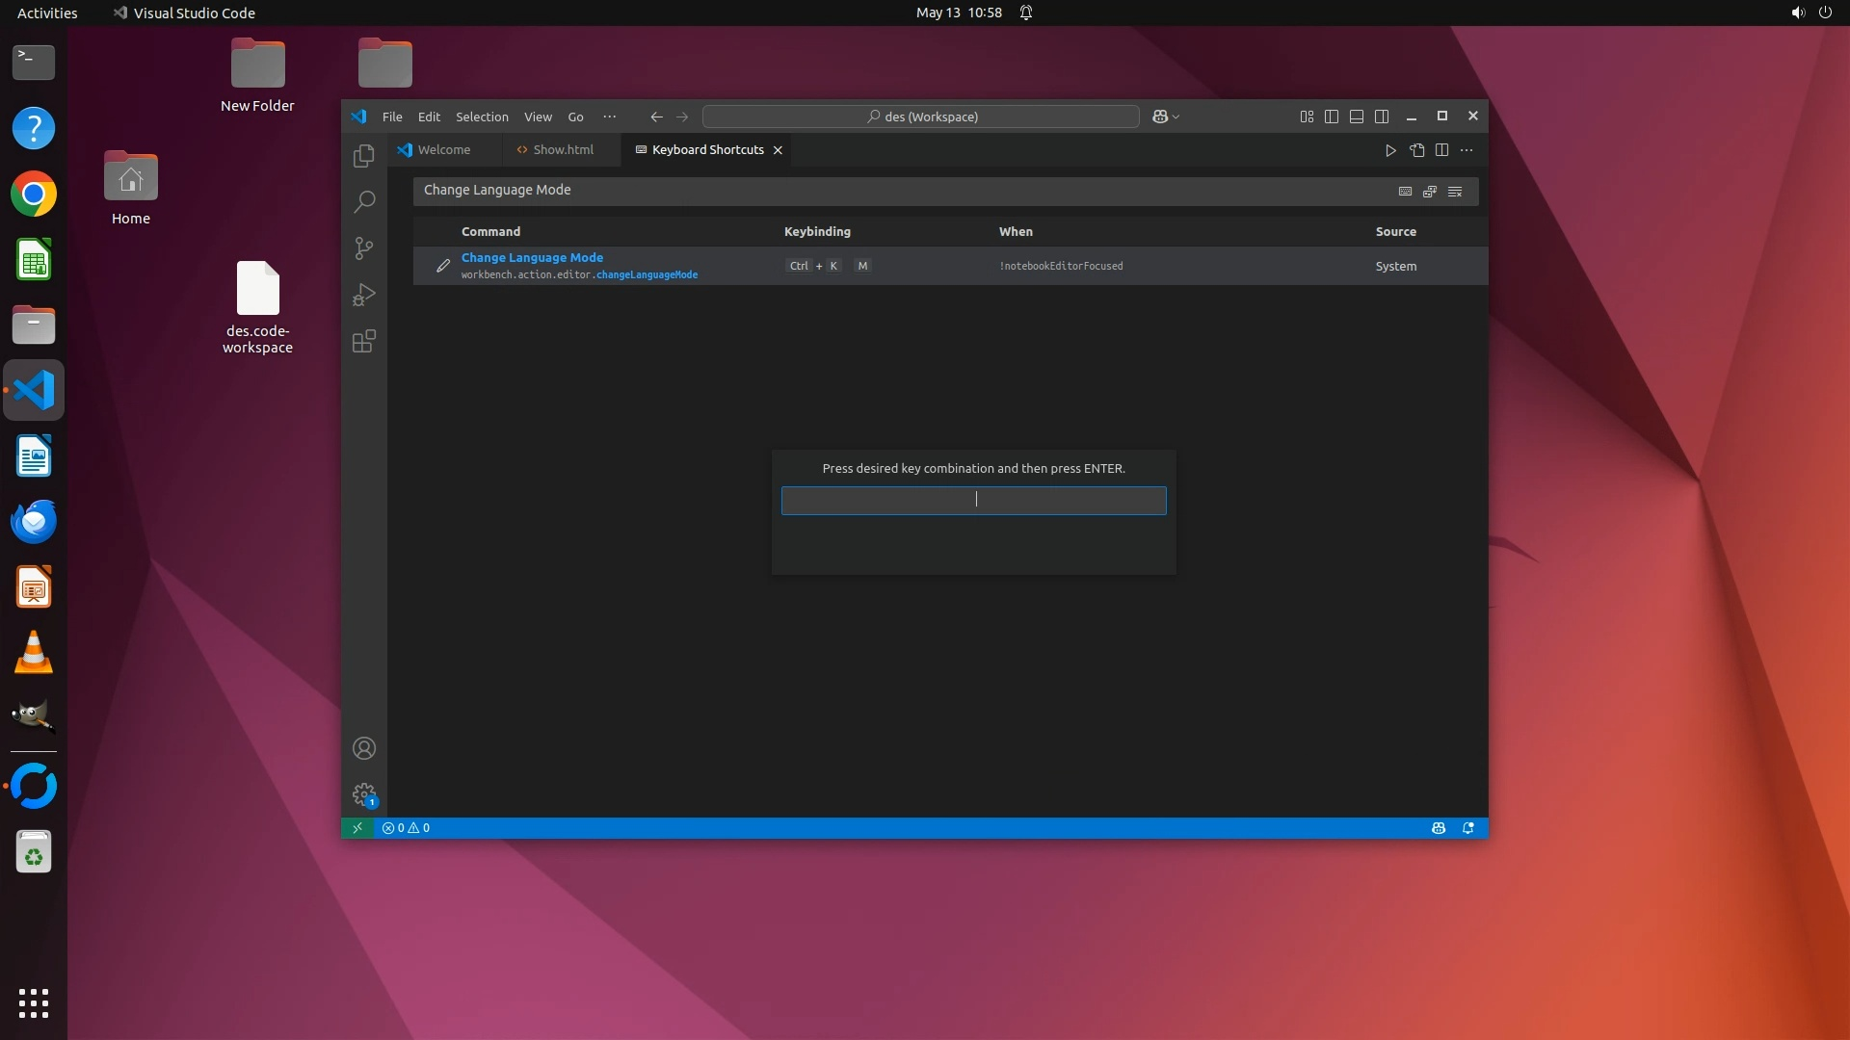Toggle Sort by Precedence button
1850x1040 pixels.
click(1430, 191)
